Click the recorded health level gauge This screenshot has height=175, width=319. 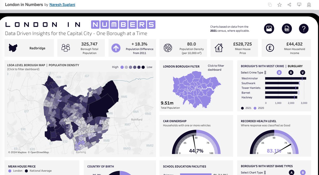coord(274,142)
